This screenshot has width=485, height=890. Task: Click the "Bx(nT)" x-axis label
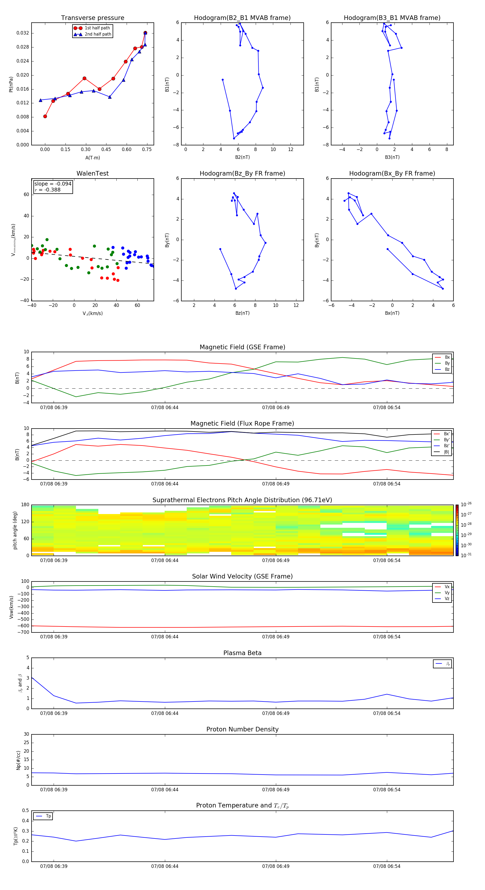pyautogui.click(x=392, y=313)
